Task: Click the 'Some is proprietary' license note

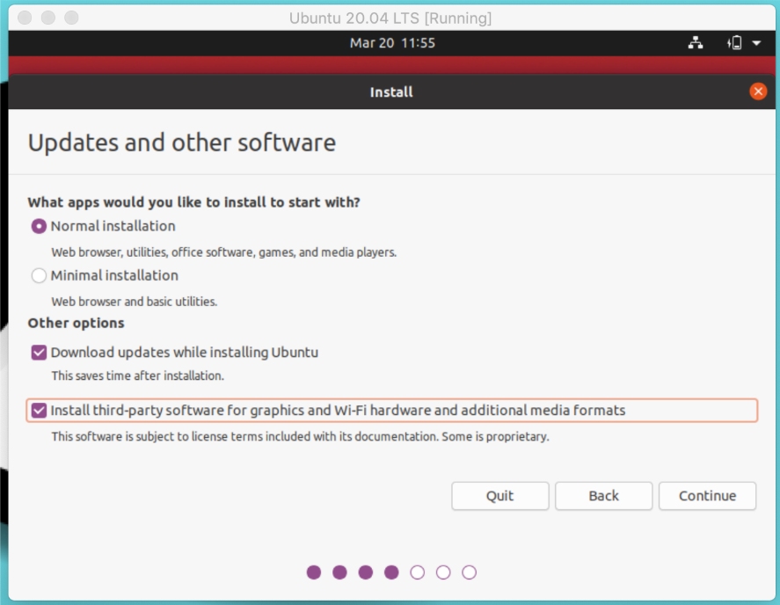Action: click(x=495, y=437)
